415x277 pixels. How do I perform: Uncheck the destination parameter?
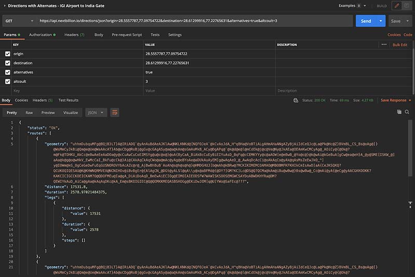(x=8, y=63)
